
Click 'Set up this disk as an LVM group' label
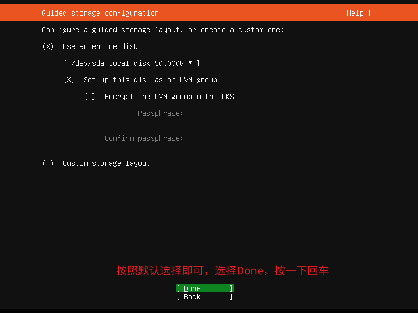pyautogui.click(x=150, y=80)
